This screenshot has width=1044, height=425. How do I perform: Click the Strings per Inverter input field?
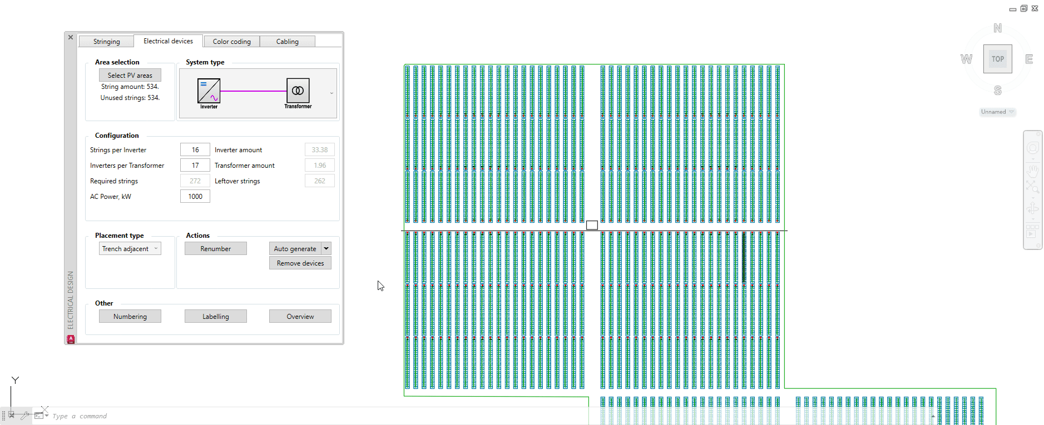tap(195, 150)
